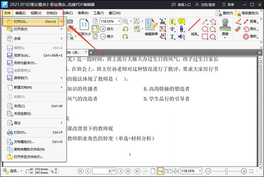The height and width of the screenshot is (177, 264).
Task: Insert a sound annotation
Action: (181, 36)
